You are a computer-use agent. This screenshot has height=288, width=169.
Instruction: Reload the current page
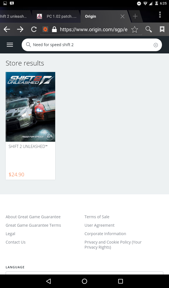(x=34, y=29)
